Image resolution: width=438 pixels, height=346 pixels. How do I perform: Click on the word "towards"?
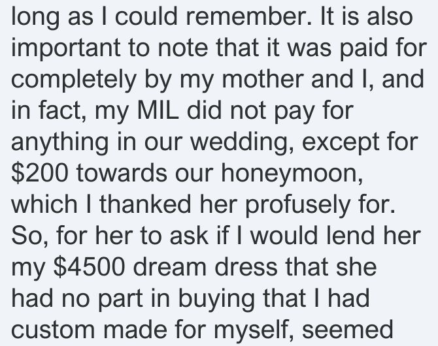(x=122, y=174)
